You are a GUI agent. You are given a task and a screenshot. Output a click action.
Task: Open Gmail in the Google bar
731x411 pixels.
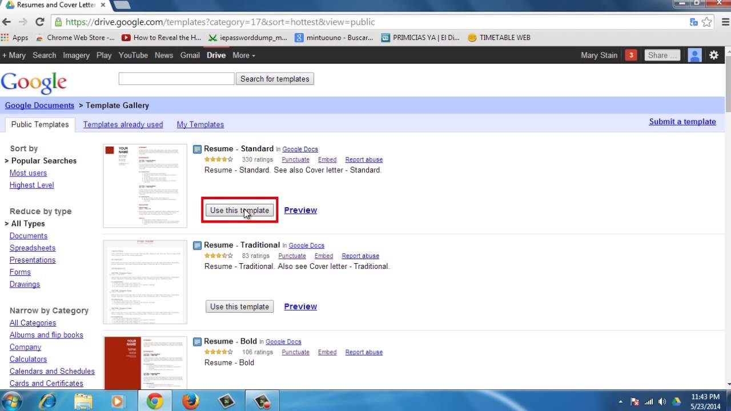point(190,55)
